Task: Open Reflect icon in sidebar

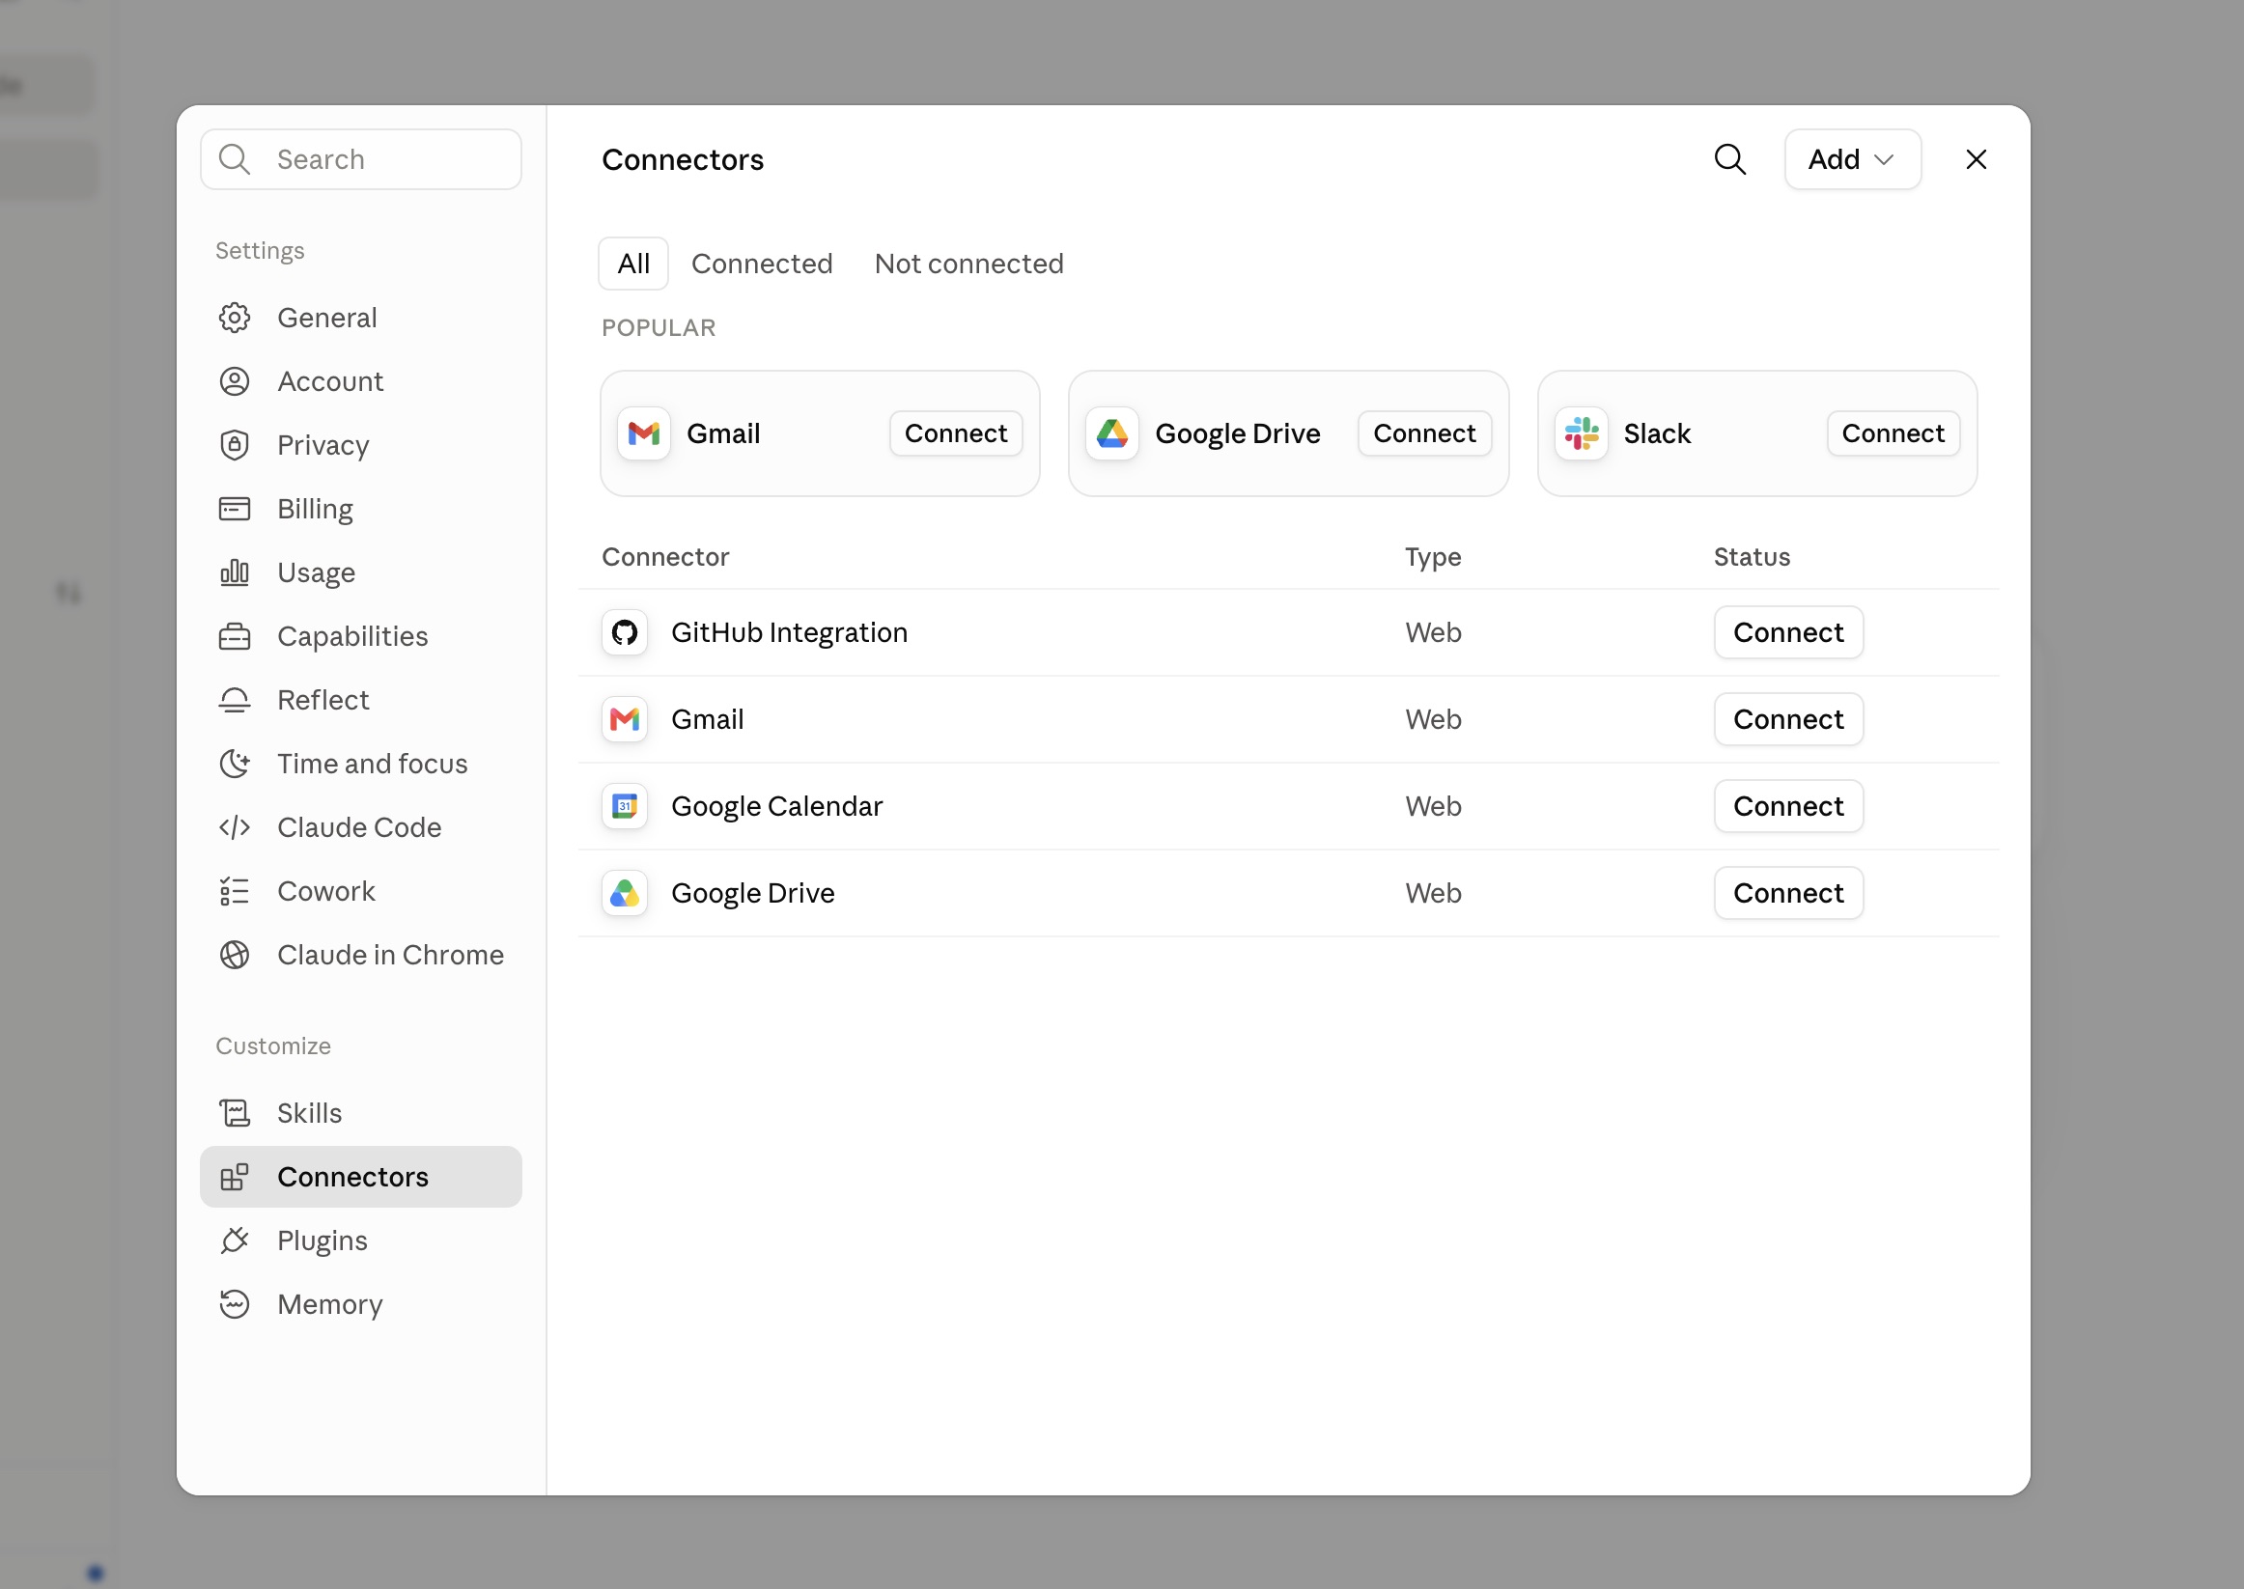Action: pos(235,700)
